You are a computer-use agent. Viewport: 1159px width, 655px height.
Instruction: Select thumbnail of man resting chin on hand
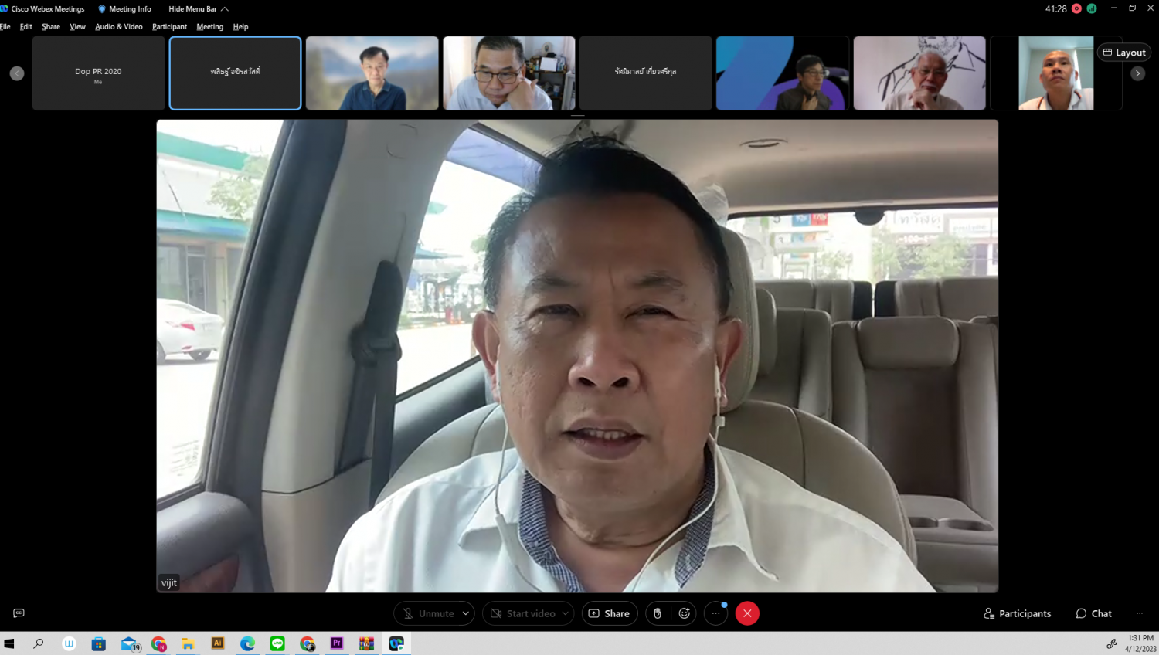coord(509,73)
